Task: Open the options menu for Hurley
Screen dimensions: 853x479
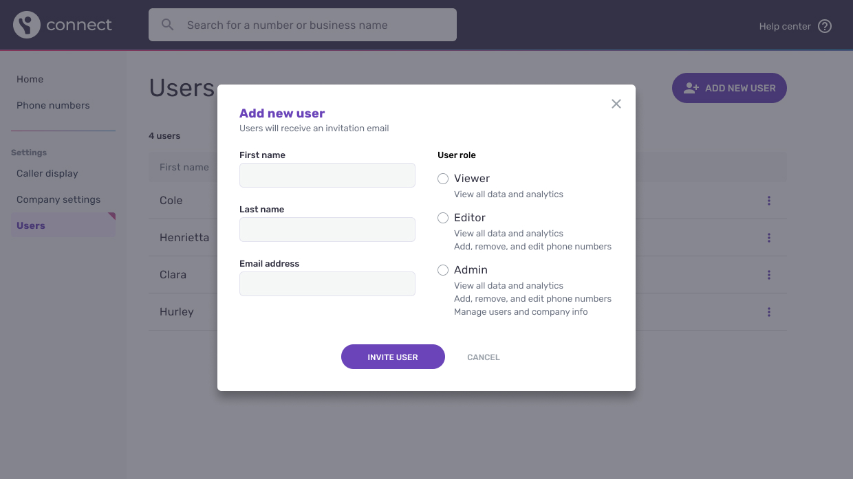Action: [768, 311]
